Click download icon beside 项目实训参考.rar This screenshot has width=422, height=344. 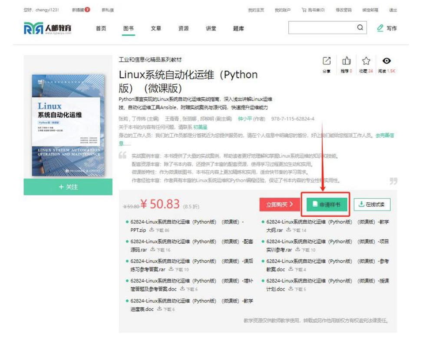[x=298, y=249]
